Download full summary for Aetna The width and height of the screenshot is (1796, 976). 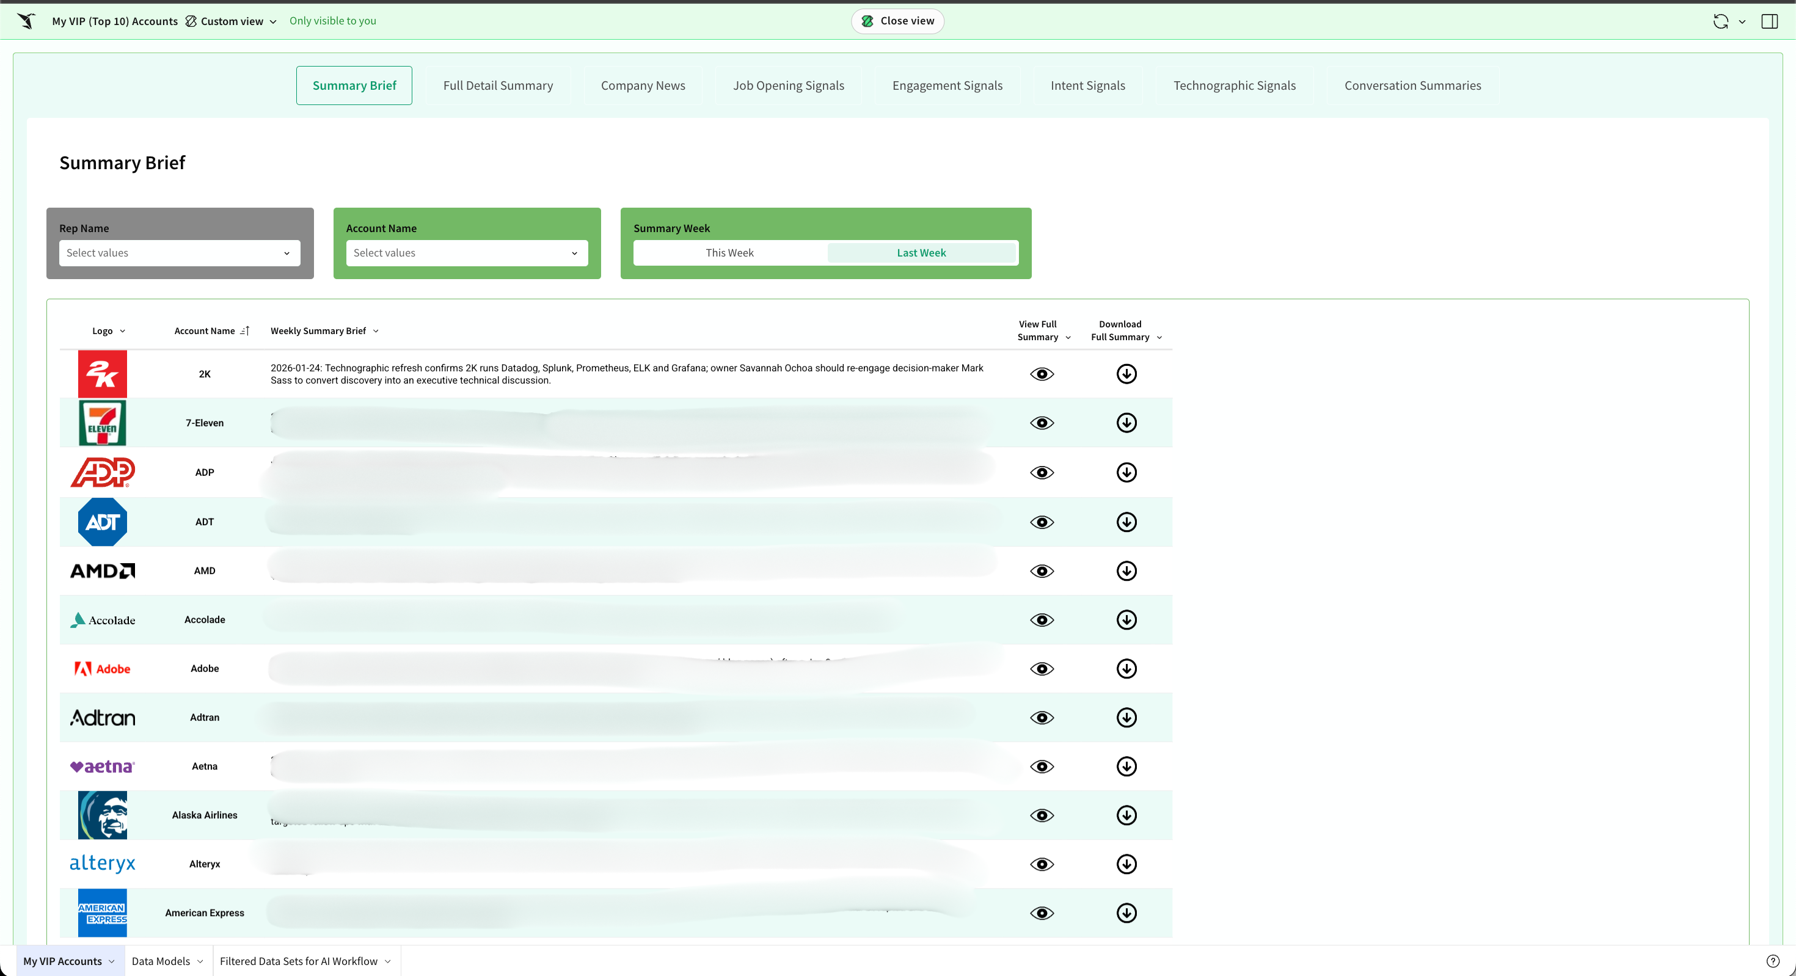tap(1126, 766)
